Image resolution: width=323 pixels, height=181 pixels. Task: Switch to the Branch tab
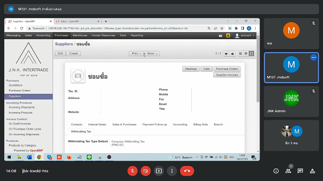[218, 124]
